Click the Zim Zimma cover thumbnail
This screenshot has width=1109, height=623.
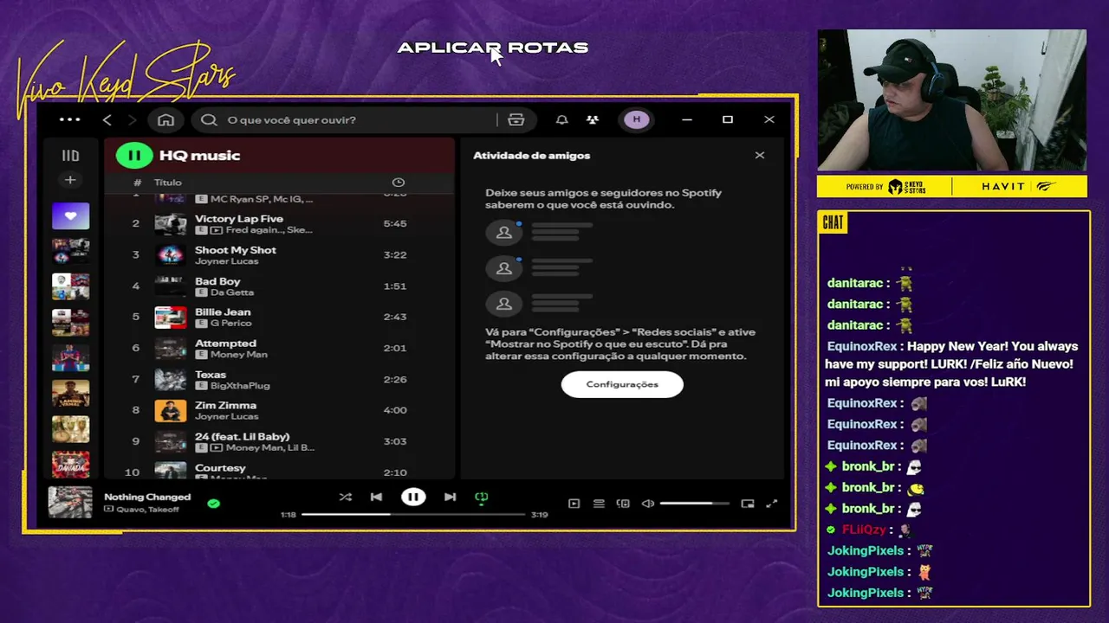171,411
